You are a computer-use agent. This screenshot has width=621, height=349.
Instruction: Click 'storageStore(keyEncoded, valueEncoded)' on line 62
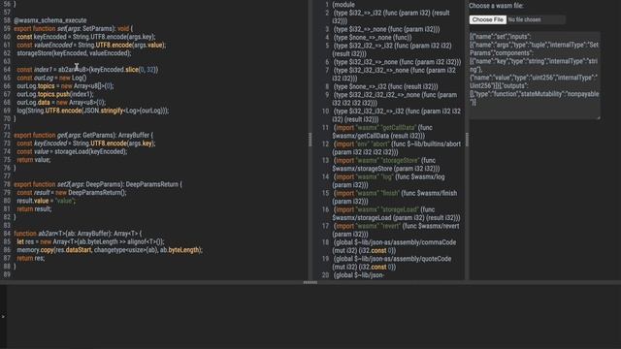74,53
